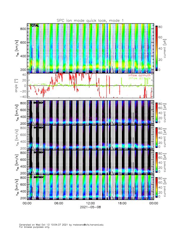Click the date label 2021-05-08

90,207
